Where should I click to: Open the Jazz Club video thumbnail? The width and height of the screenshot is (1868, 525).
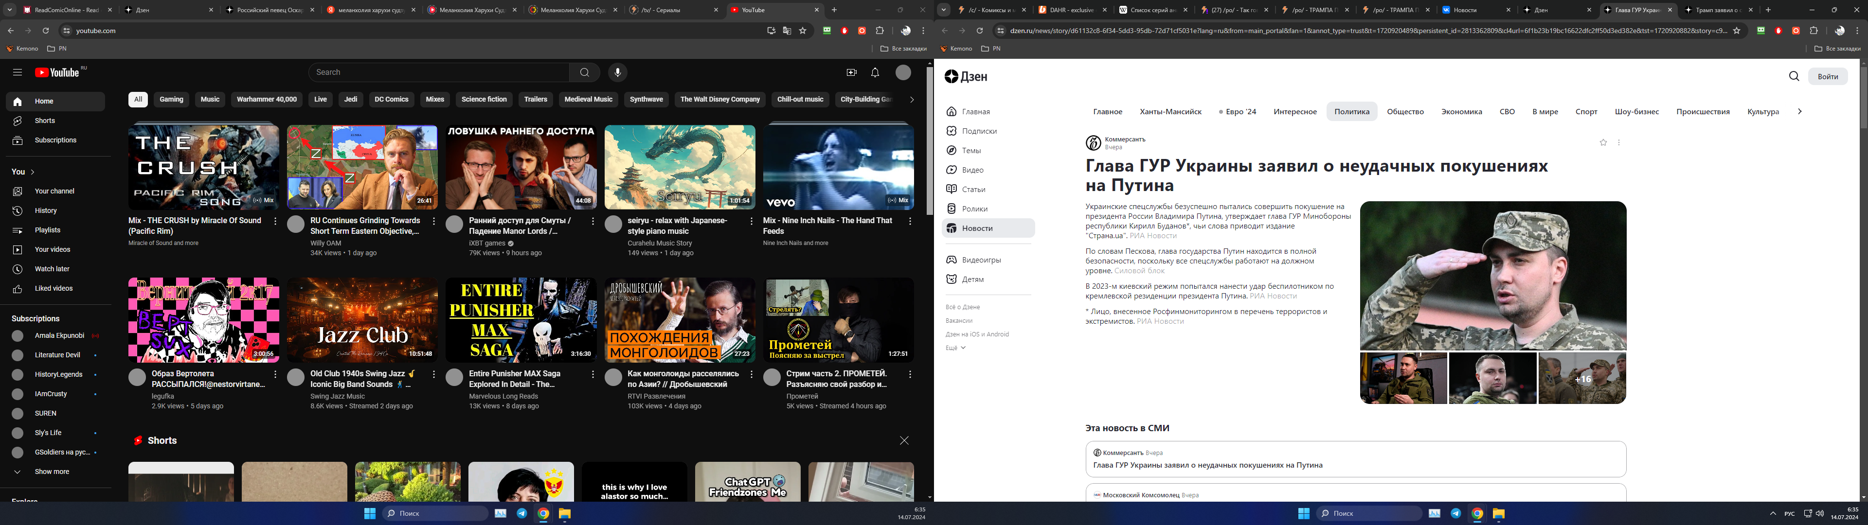362,320
